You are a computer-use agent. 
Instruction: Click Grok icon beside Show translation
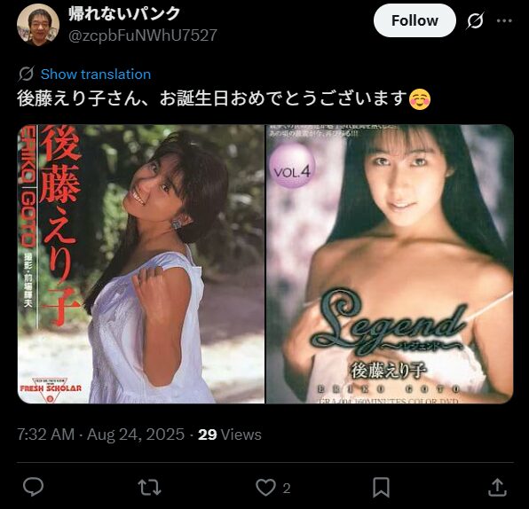pos(26,74)
